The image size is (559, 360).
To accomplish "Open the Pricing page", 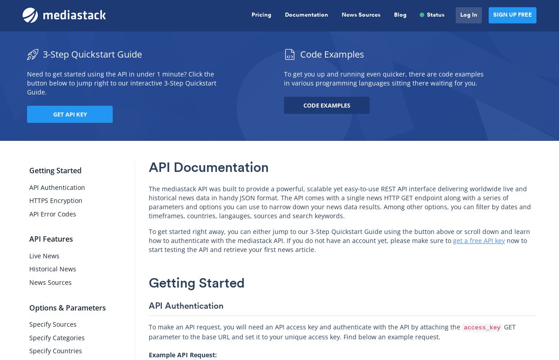I will [x=261, y=15].
